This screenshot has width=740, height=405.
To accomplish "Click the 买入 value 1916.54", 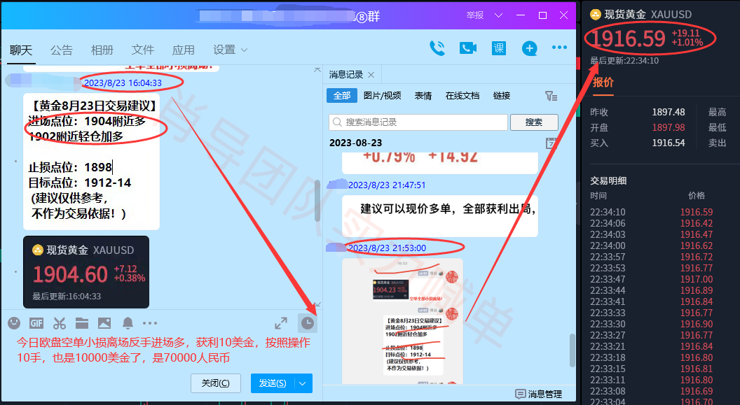I will pyautogui.click(x=669, y=143).
